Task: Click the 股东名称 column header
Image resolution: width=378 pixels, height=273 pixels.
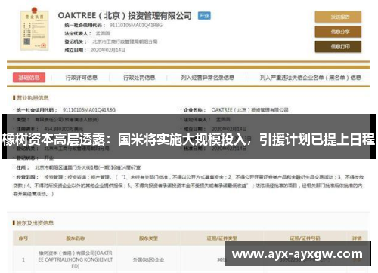Action: 76,238
